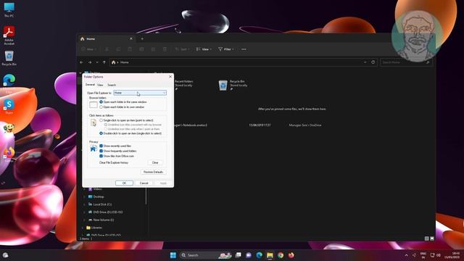Open Skype desktop shortcut

(9, 107)
